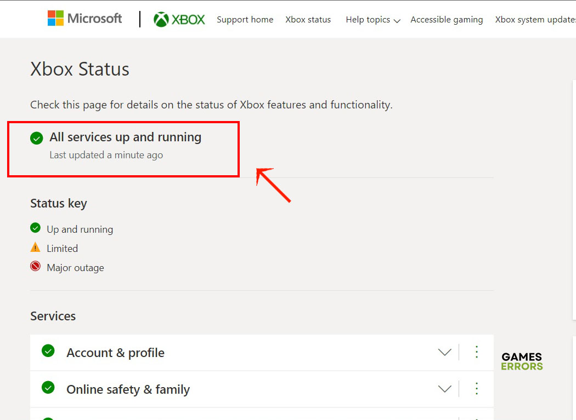Image resolution: width=576 pixels, height=420 pixels.
Task: Open the Xbox status nav link
Action: click(308, 20)
